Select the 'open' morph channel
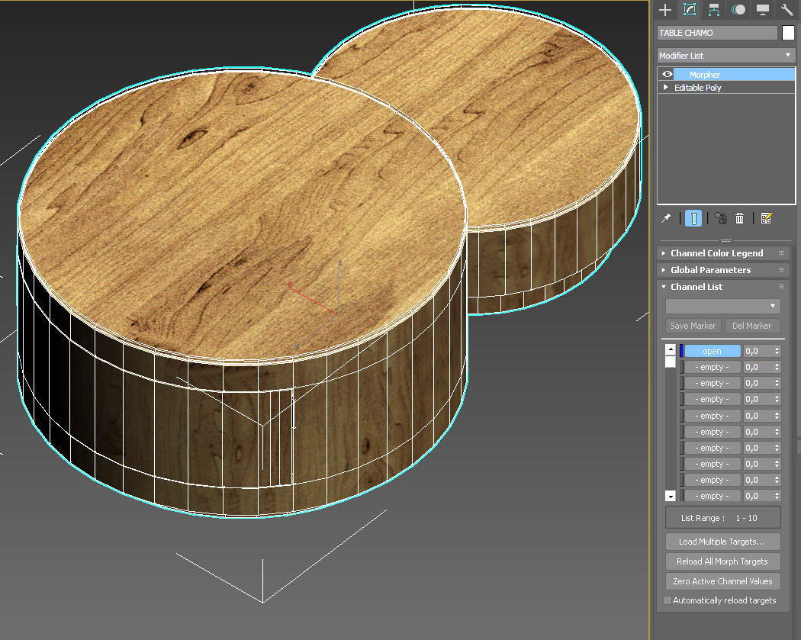Viewport: 801px width, 640px height. click(x=712, y=351)
